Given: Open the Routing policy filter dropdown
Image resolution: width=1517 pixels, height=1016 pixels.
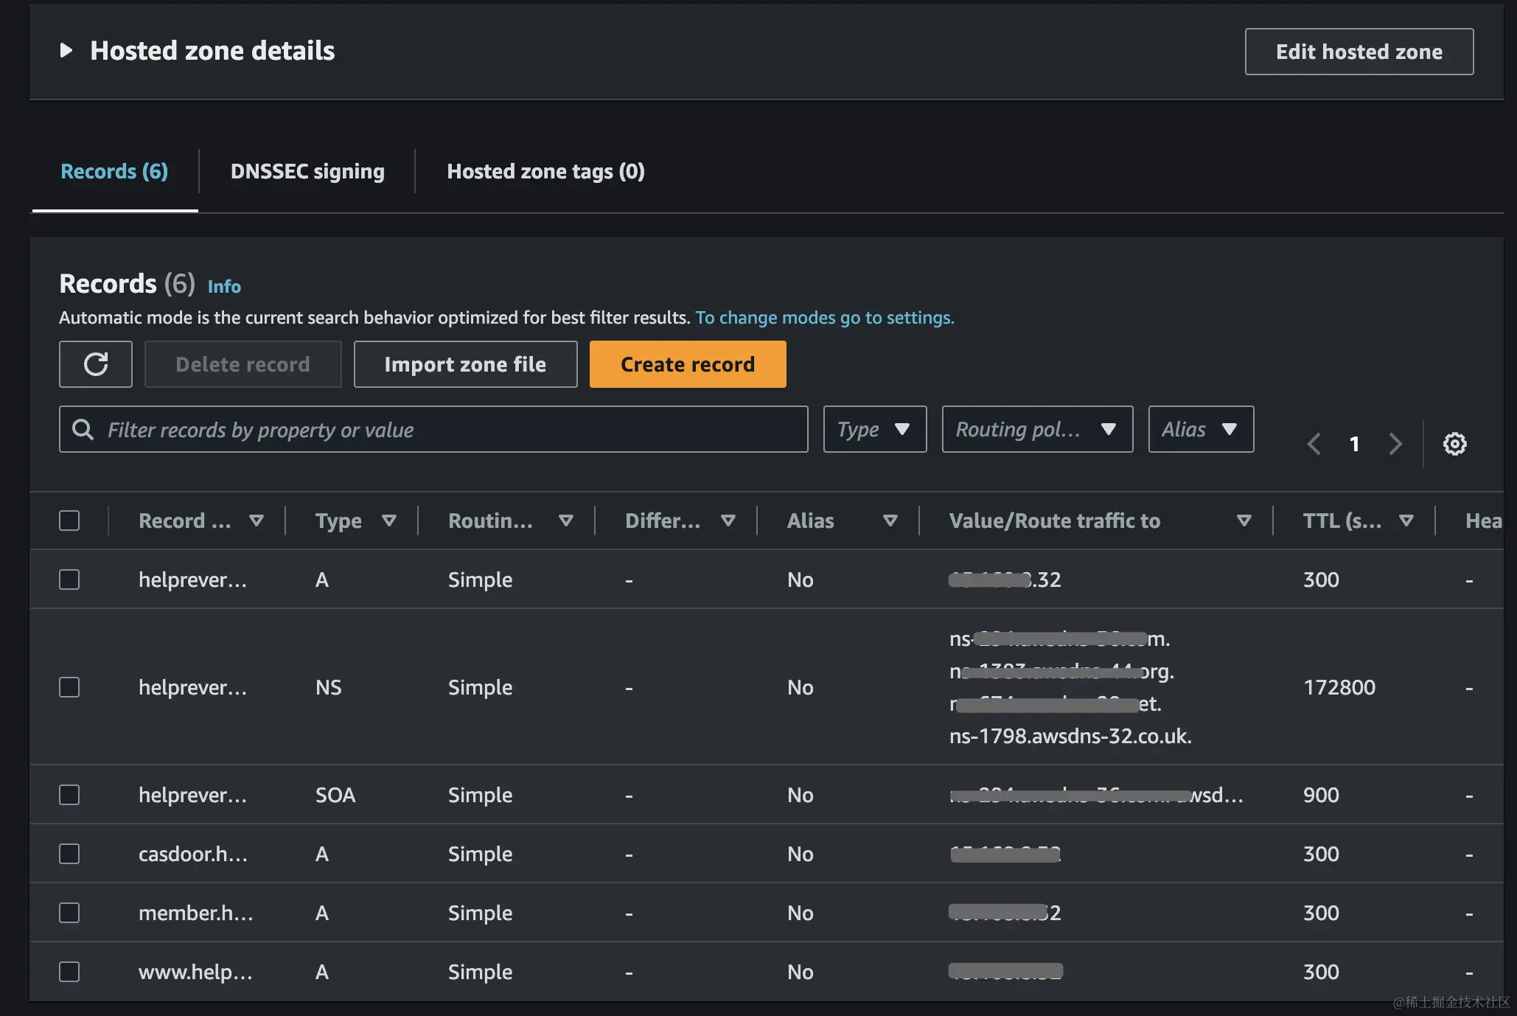Looking at the screenshot, I should tap(1036, 429).
